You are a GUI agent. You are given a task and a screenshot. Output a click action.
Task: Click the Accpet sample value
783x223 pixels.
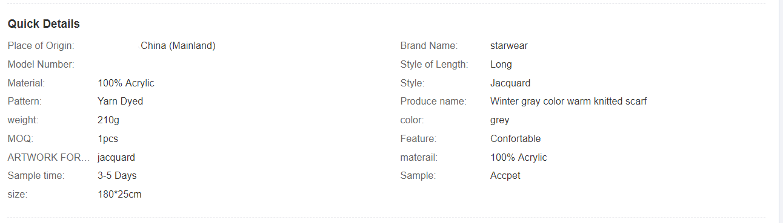(505, 176)
